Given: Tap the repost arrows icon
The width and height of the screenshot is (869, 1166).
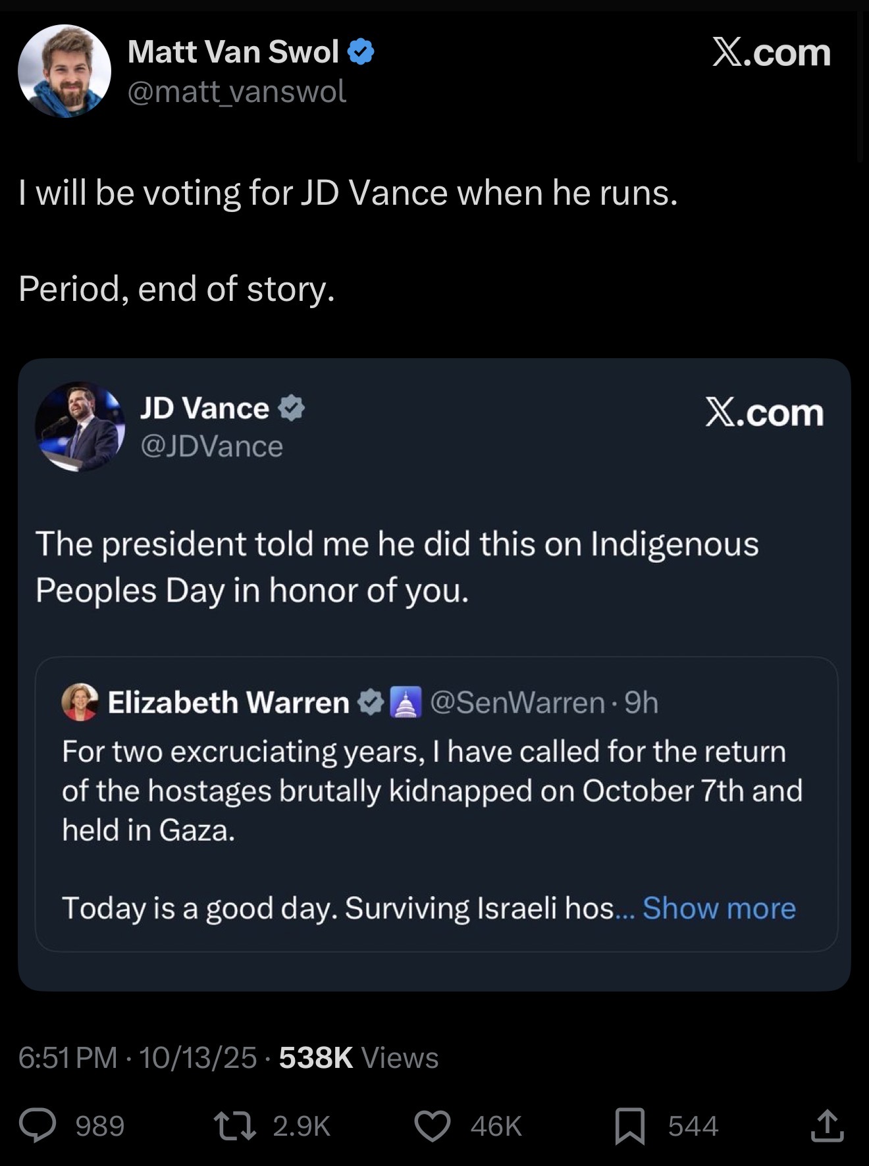Looking at the screenshot, I should [235, 1125].
